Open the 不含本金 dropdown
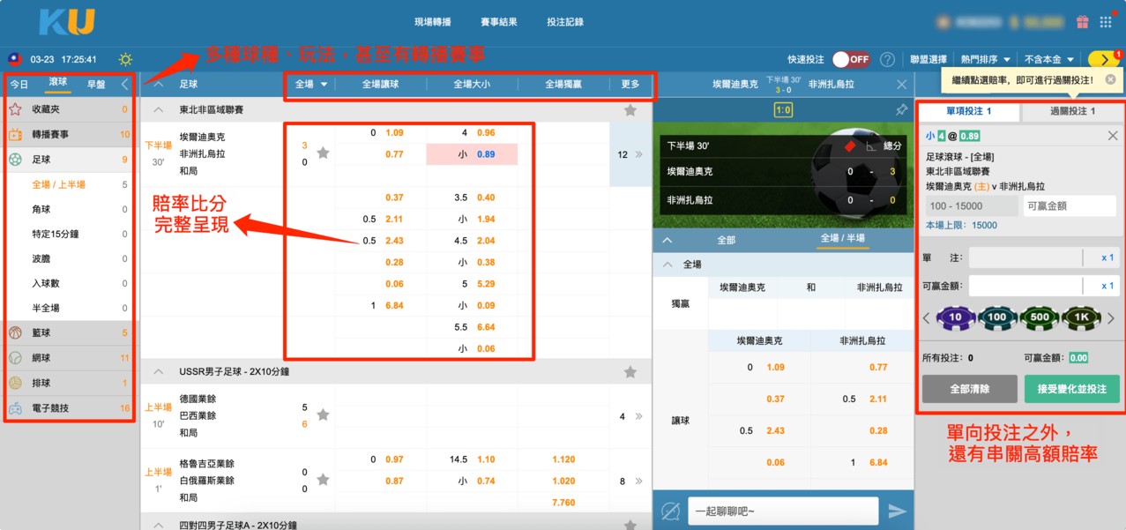 pyautogui.click(x=1048, y=59)
